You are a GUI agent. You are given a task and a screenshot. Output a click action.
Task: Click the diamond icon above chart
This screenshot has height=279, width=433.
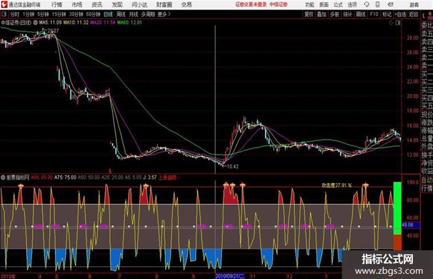(391, 23)
